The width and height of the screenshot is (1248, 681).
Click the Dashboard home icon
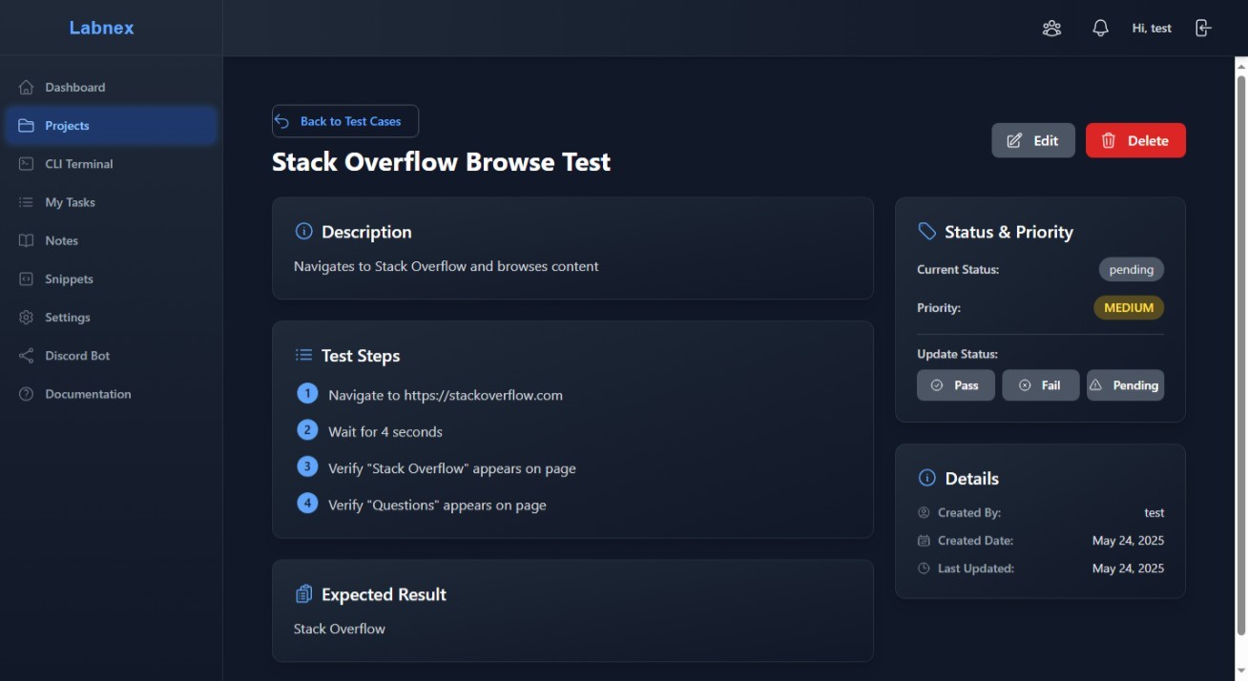click(27, 87)
